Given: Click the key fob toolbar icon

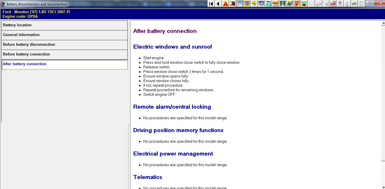Looking at the screenshot, I should (297, 4).
